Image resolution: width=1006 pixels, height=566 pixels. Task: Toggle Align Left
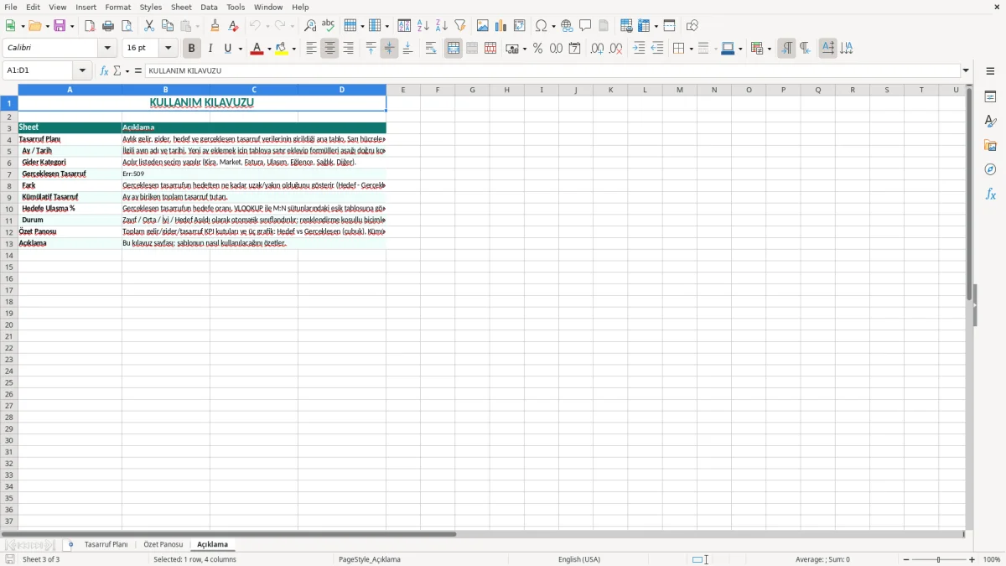311,49
